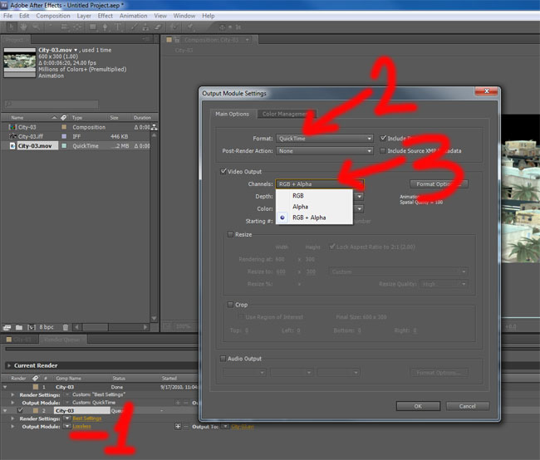Open the Depth dropdown arrow
This screenshot has width=540, height=460.
pos(359,196)
